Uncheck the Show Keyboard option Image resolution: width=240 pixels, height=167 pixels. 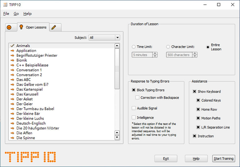(x=194, y=91)
